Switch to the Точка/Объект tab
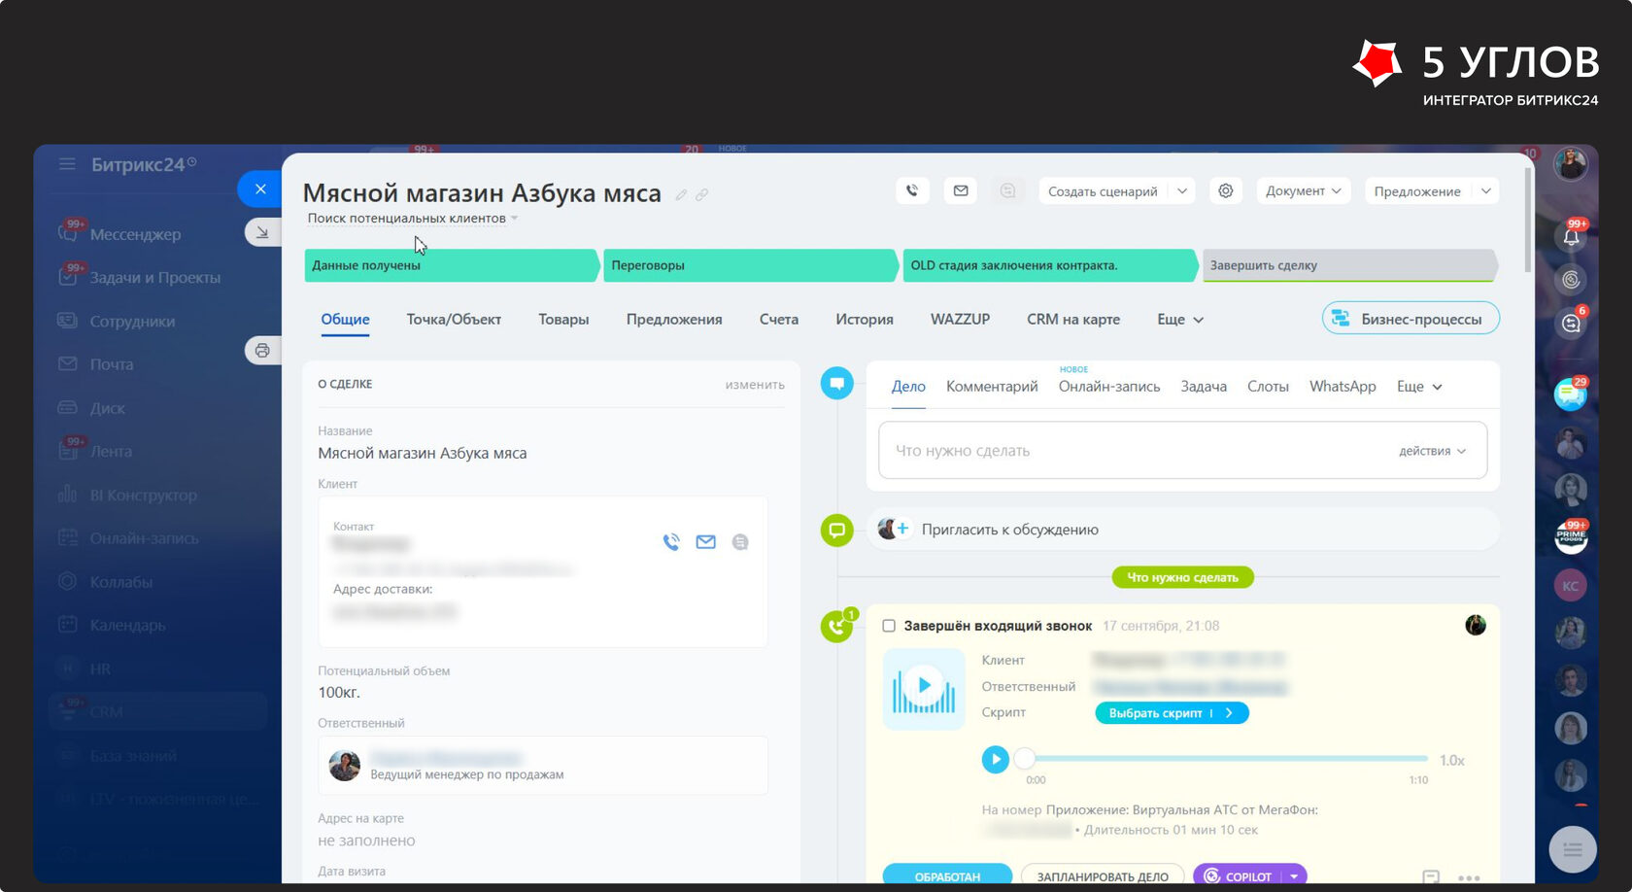Image resolution: width=1632 pixels, height=892 pixels. pyautogui.click(x=454, y=320)
